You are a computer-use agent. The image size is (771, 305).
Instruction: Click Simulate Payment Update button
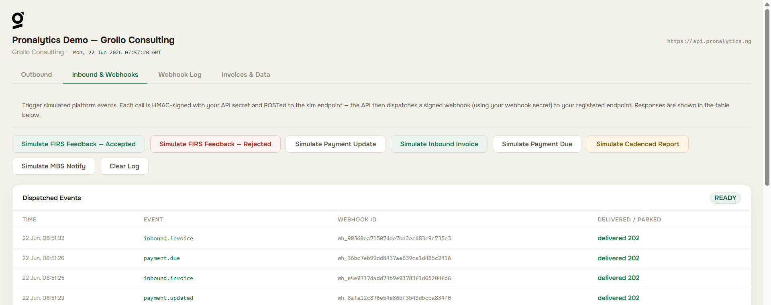(x=336, y=144)
